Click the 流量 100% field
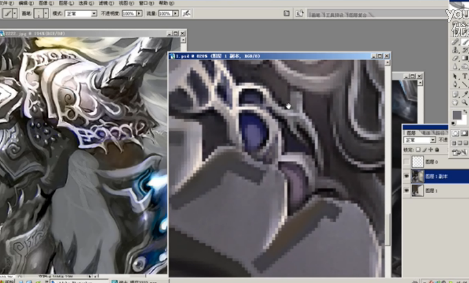 click(x=165, y=14)
